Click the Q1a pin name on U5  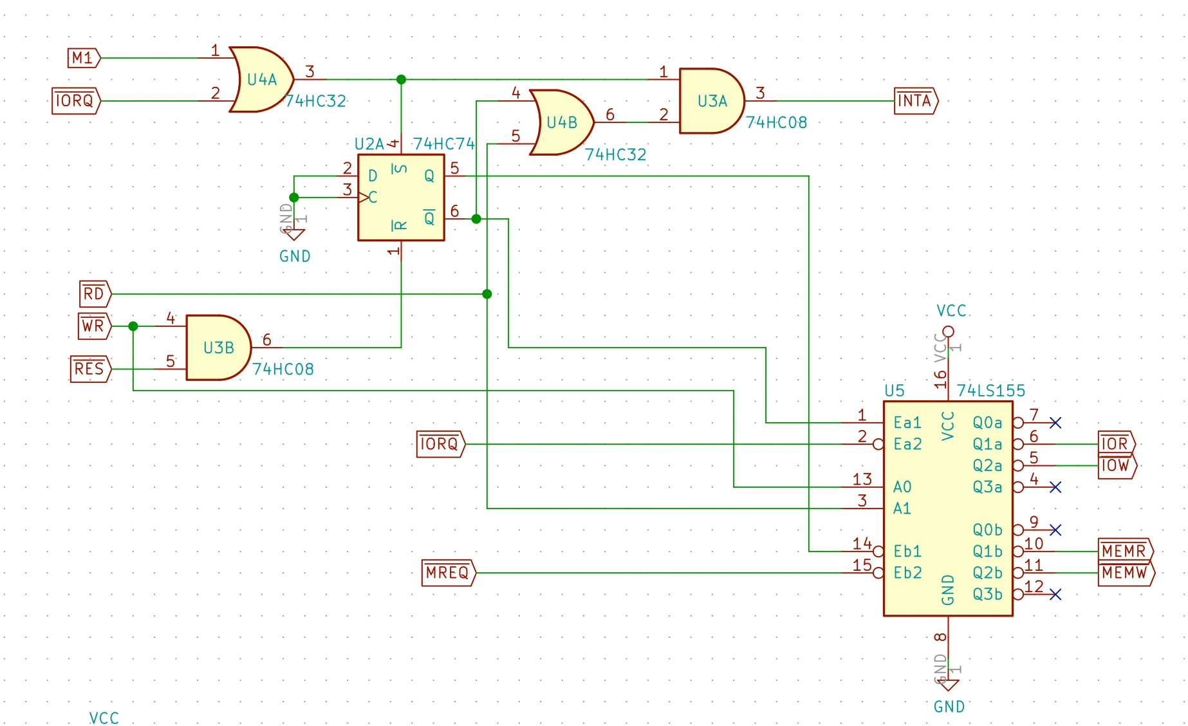[x=987, y=444]
